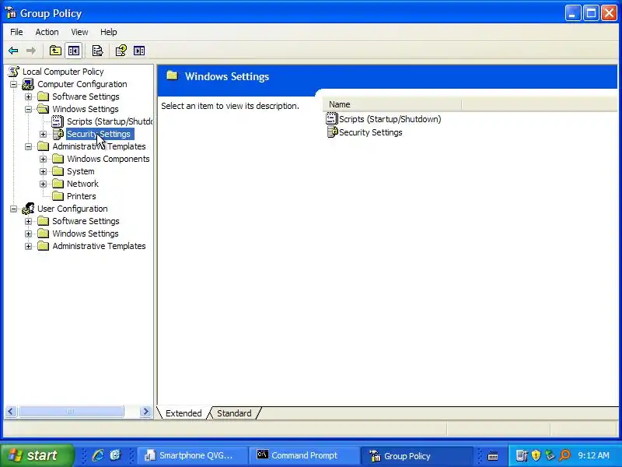Click the Scripts icon in the tree
The image size is (622, 467).
[x=58, y=121]
